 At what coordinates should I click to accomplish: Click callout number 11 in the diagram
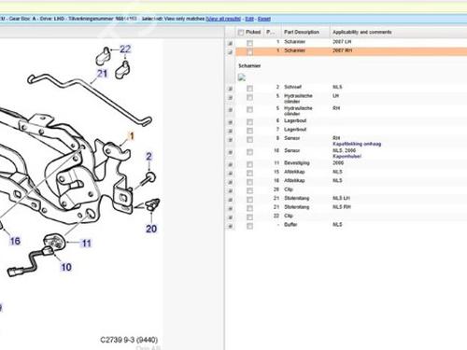click(87, 243)
